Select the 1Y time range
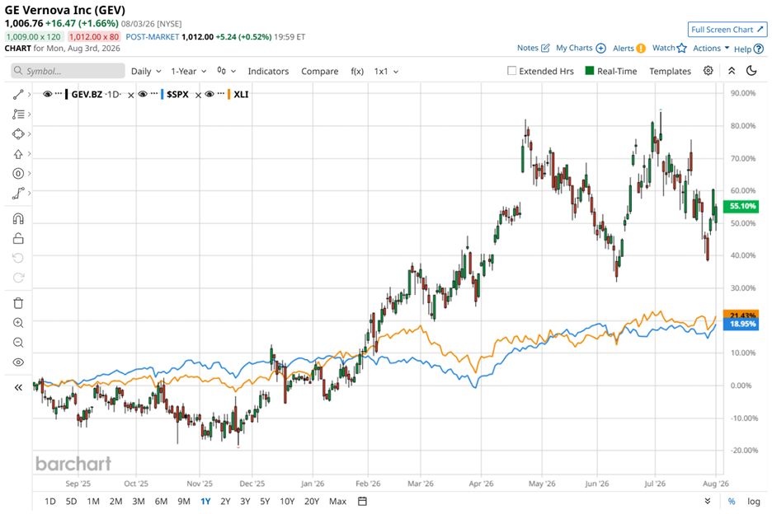 [205, 501]
